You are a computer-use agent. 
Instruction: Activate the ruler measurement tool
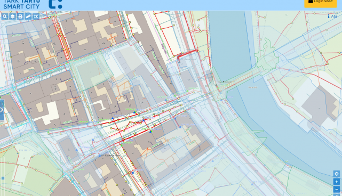28,17
